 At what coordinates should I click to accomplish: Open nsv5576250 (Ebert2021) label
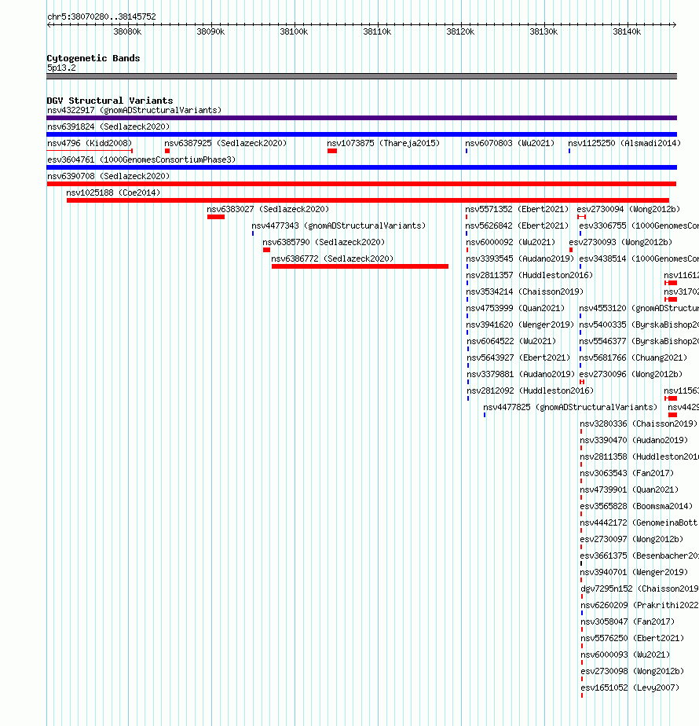(x=632, y=639)
